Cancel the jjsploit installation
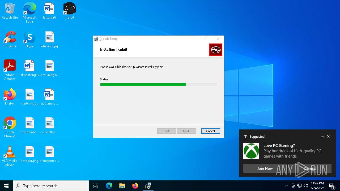 click(x=211, y=131)
